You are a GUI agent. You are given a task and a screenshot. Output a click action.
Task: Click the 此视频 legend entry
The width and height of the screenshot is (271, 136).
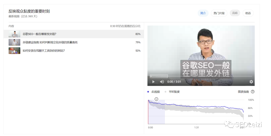[154, 92]
